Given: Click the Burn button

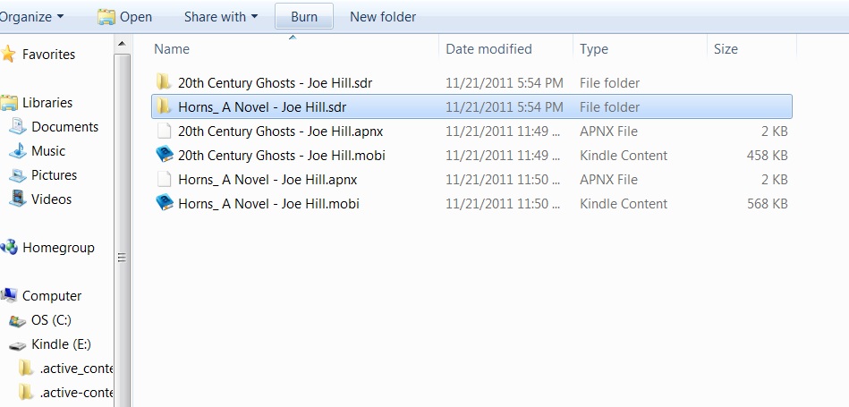Looking at the screenshot, I should click(x=304, y=16).
